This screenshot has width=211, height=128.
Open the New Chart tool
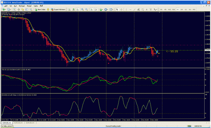point(3,9)
